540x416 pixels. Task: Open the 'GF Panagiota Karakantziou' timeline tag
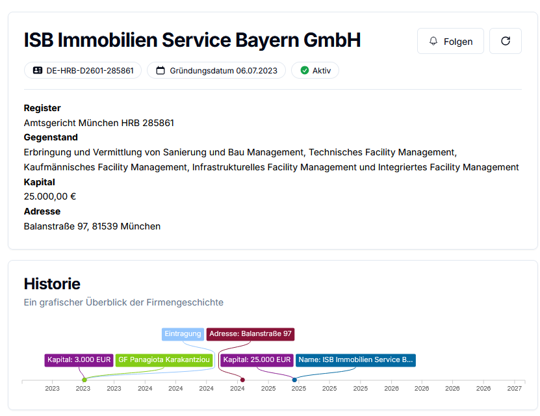point(164,360)
